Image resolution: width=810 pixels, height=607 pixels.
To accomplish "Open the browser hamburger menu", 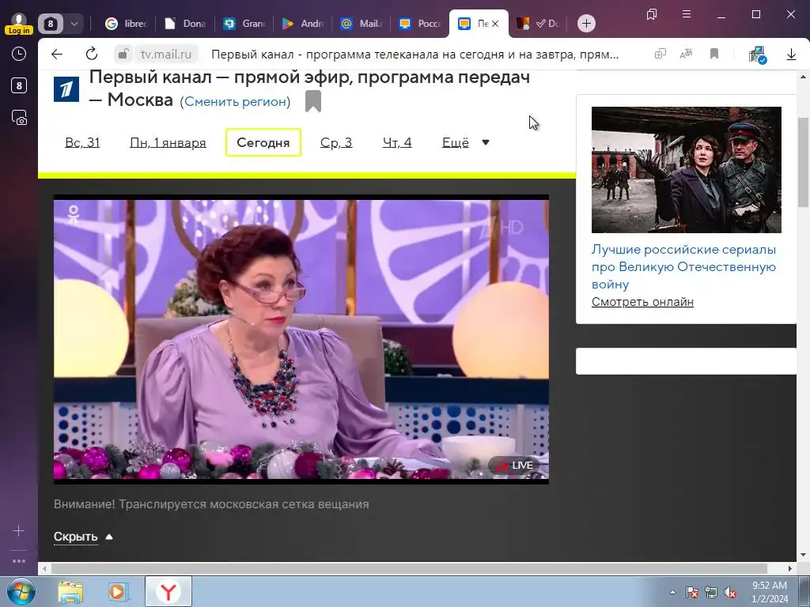I will click(687, 14).
